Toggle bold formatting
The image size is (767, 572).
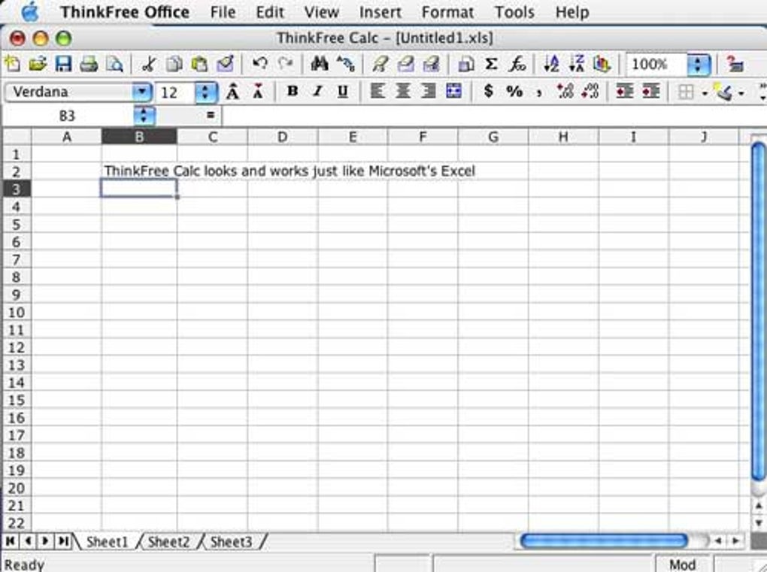293,92
